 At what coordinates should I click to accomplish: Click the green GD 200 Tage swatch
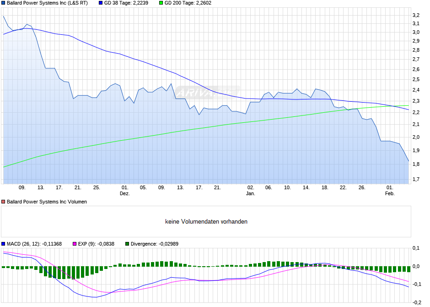tap(161, 3)
